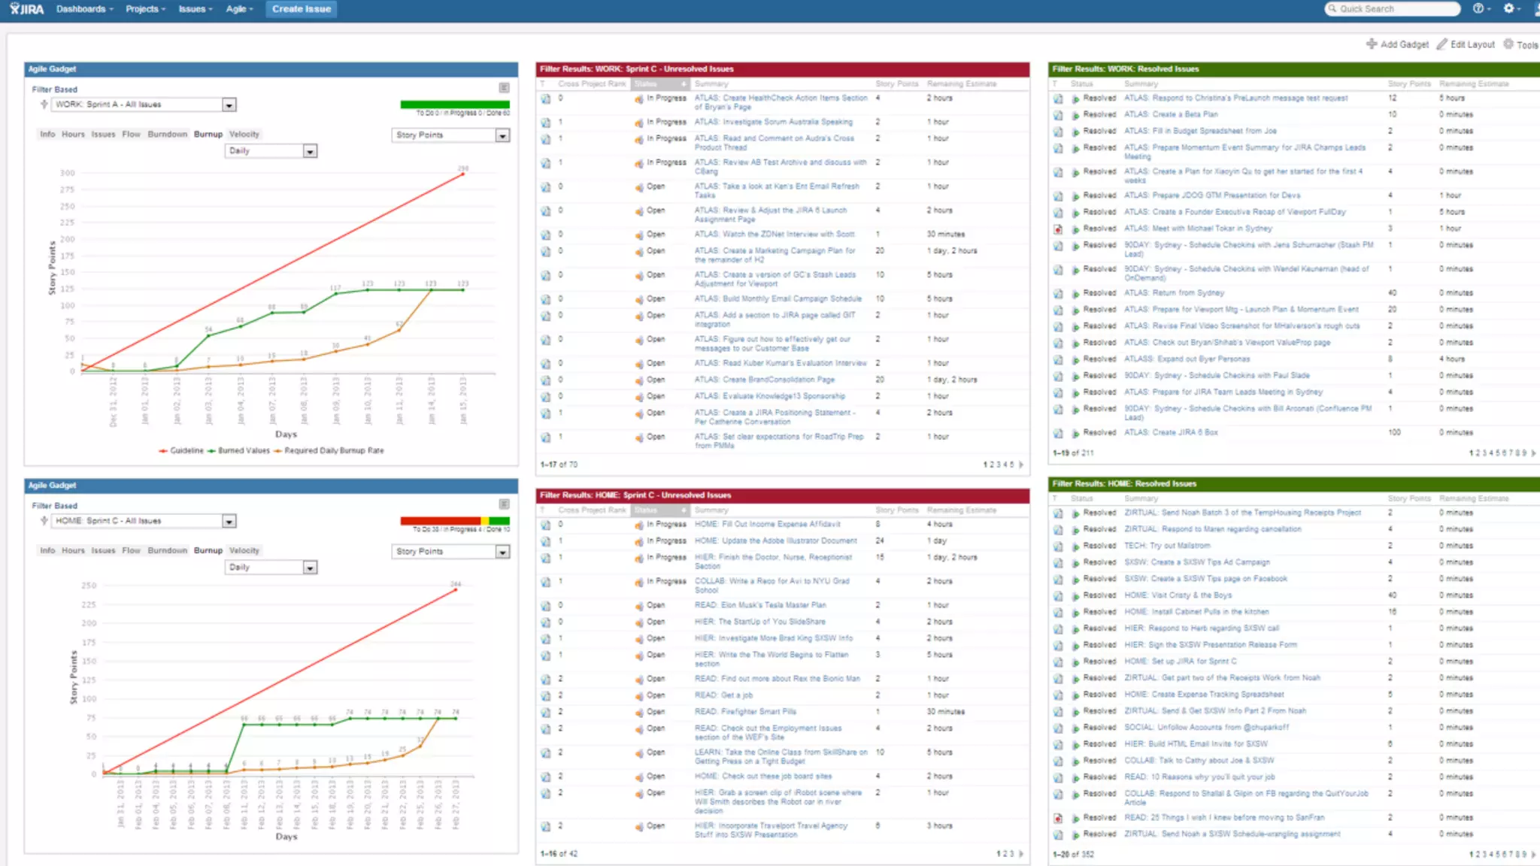Expand the top gadget Story Points dropdown
1540x866 pixels.
click(x=502, y=135)
